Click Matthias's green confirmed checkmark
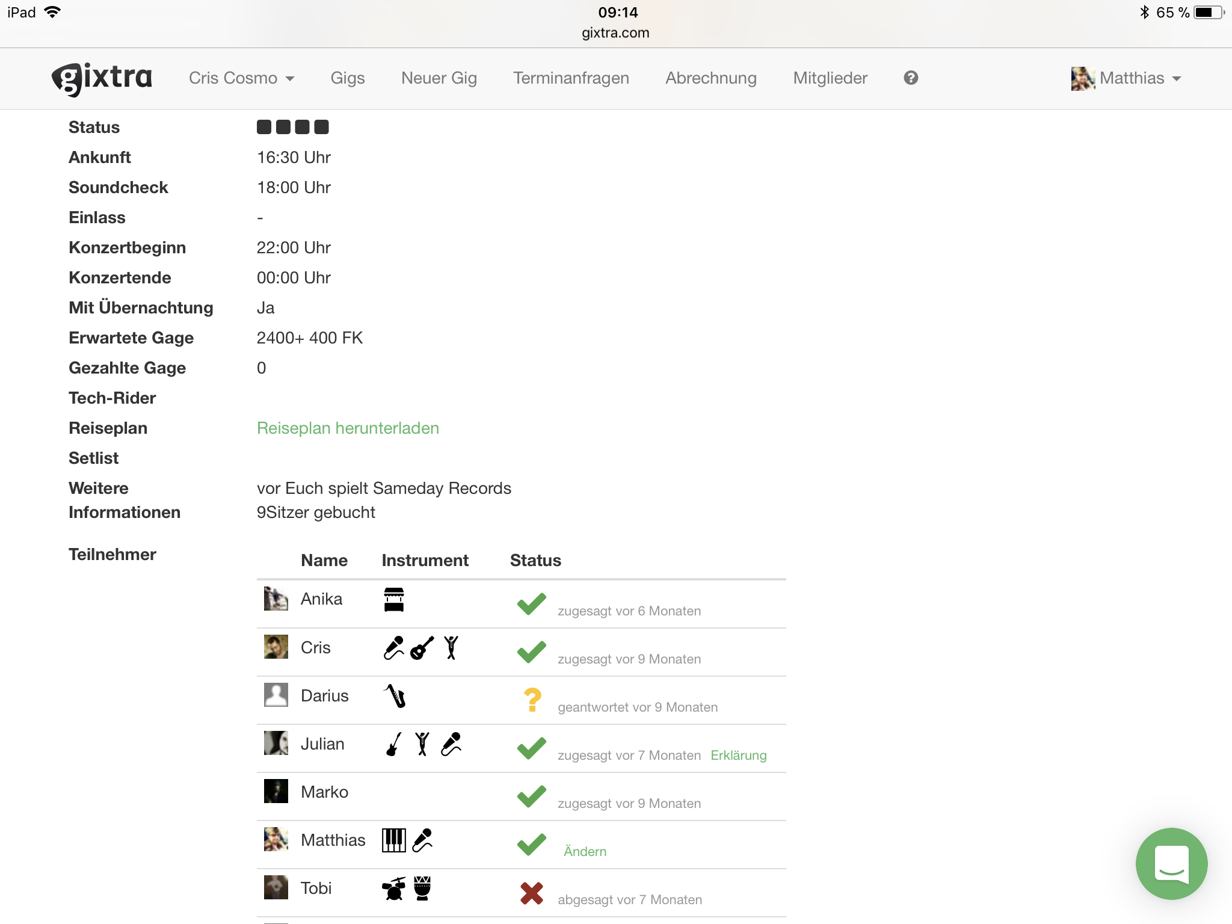1232x924 pixels. coord(532,845)
